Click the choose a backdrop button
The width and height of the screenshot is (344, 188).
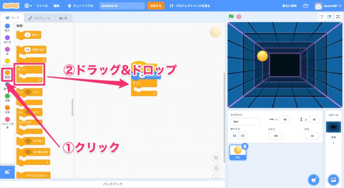coord(333,179)
